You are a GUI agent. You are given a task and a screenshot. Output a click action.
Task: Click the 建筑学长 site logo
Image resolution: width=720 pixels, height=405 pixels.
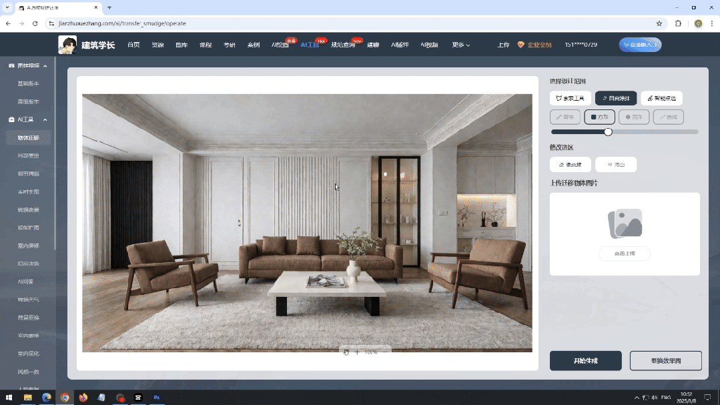(87, 45)
